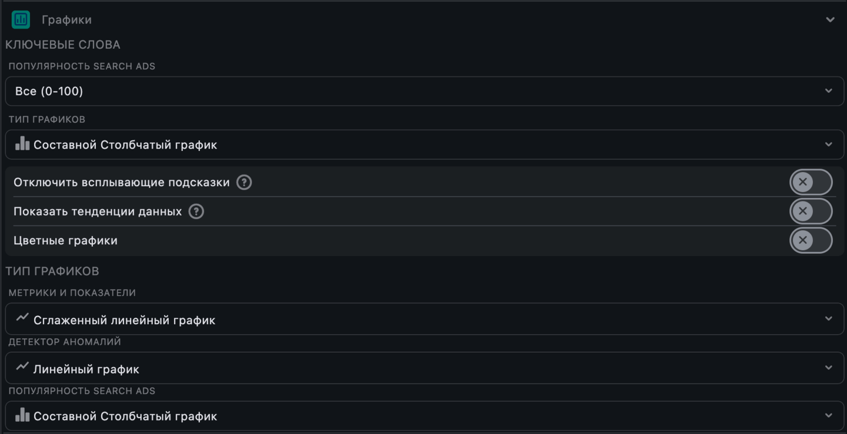This screenshot has width=847, height=434.
Task: Click the Показать тенденции данных label
Action: click(x=98, y=211)
